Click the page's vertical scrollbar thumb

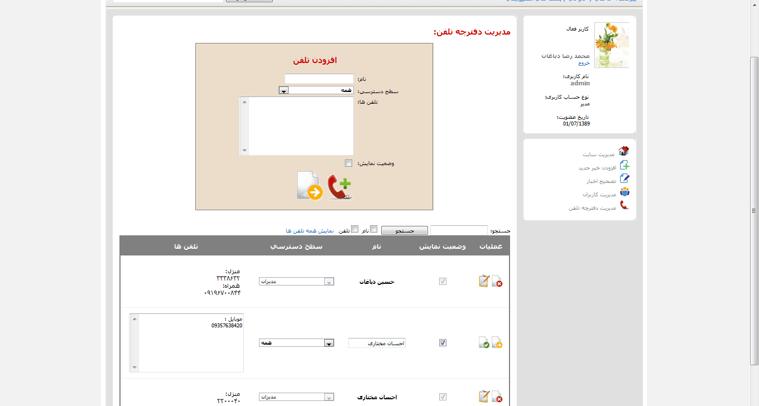click(x=754, y=211)
